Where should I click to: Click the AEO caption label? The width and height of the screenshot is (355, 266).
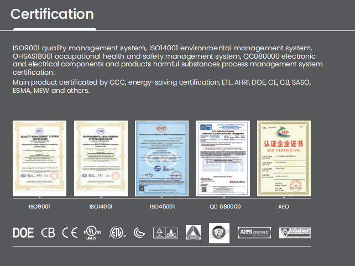click(284, 206)
